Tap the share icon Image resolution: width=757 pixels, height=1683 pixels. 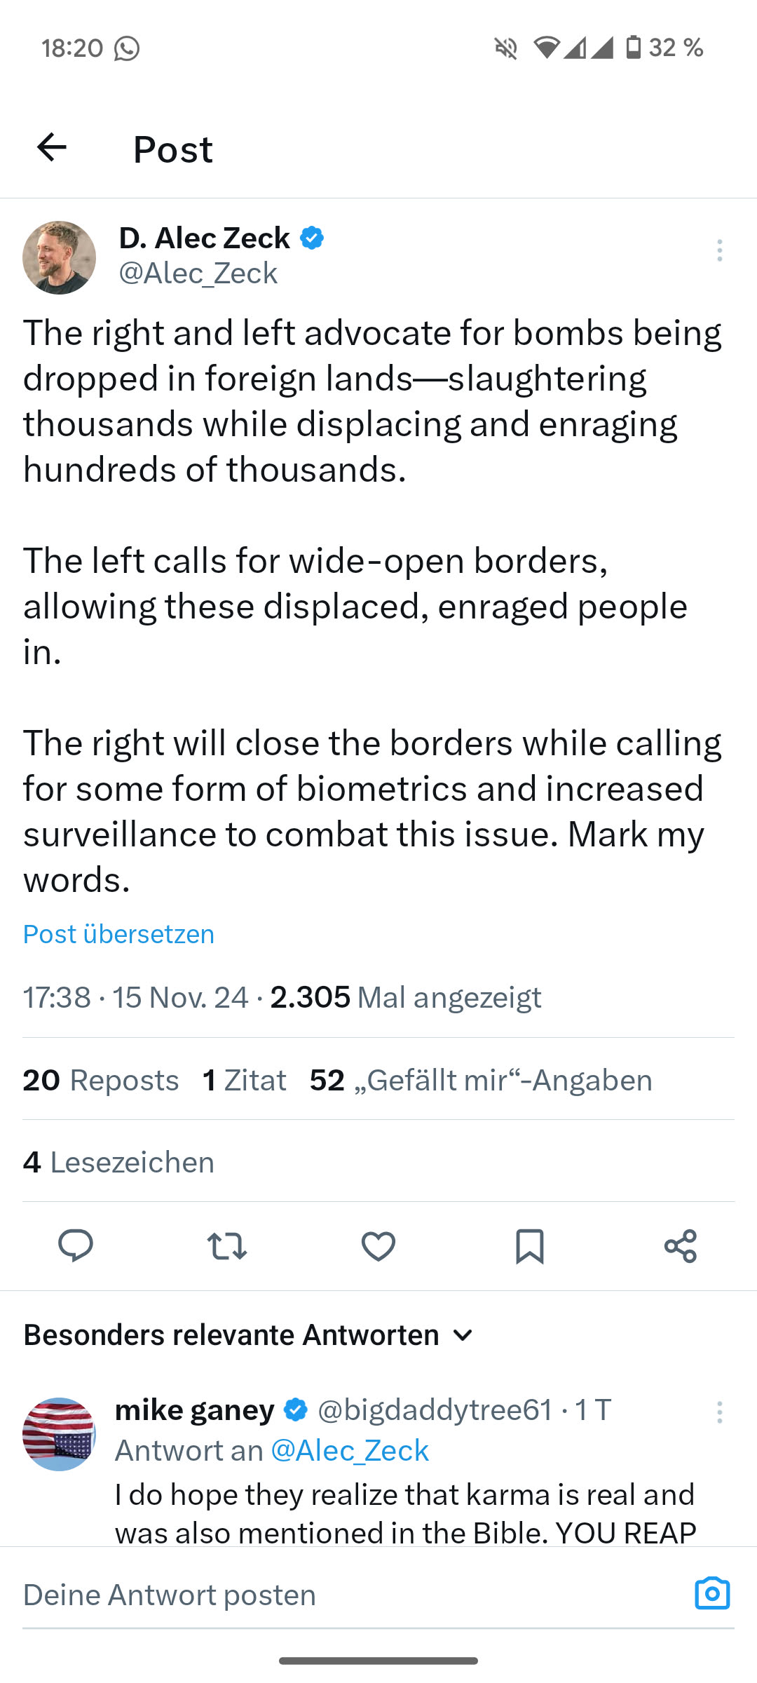[x=681, y=1246]
